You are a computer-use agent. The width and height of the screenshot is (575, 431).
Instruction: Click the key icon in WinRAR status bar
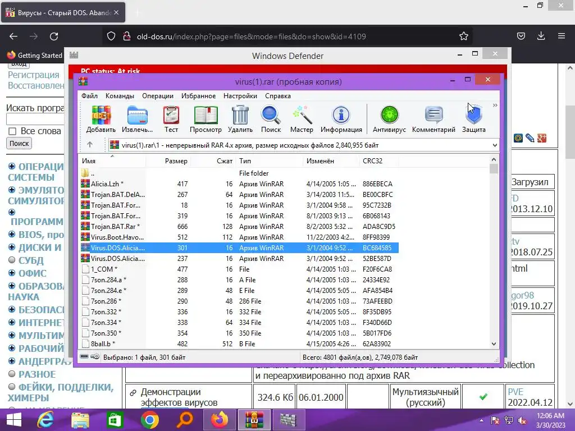(95, 356)
